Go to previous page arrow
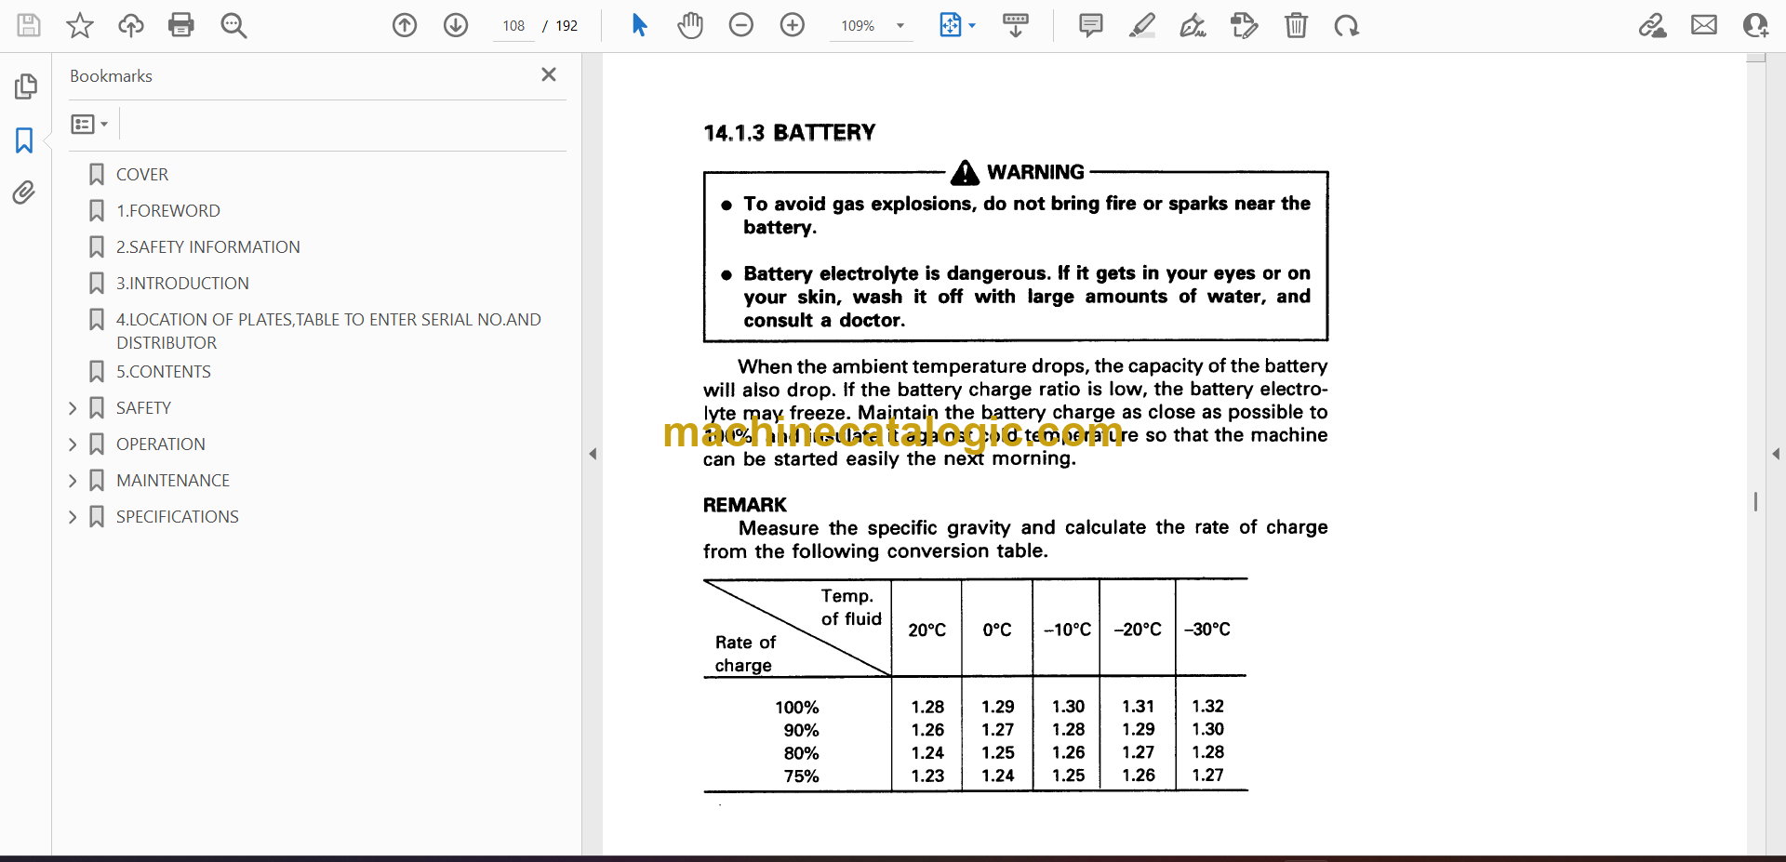The height and width of the screenshot is (862, 1786). coord(405,25)
